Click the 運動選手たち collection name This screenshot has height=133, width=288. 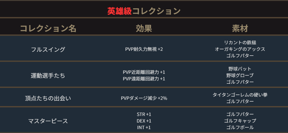[48, 75]
